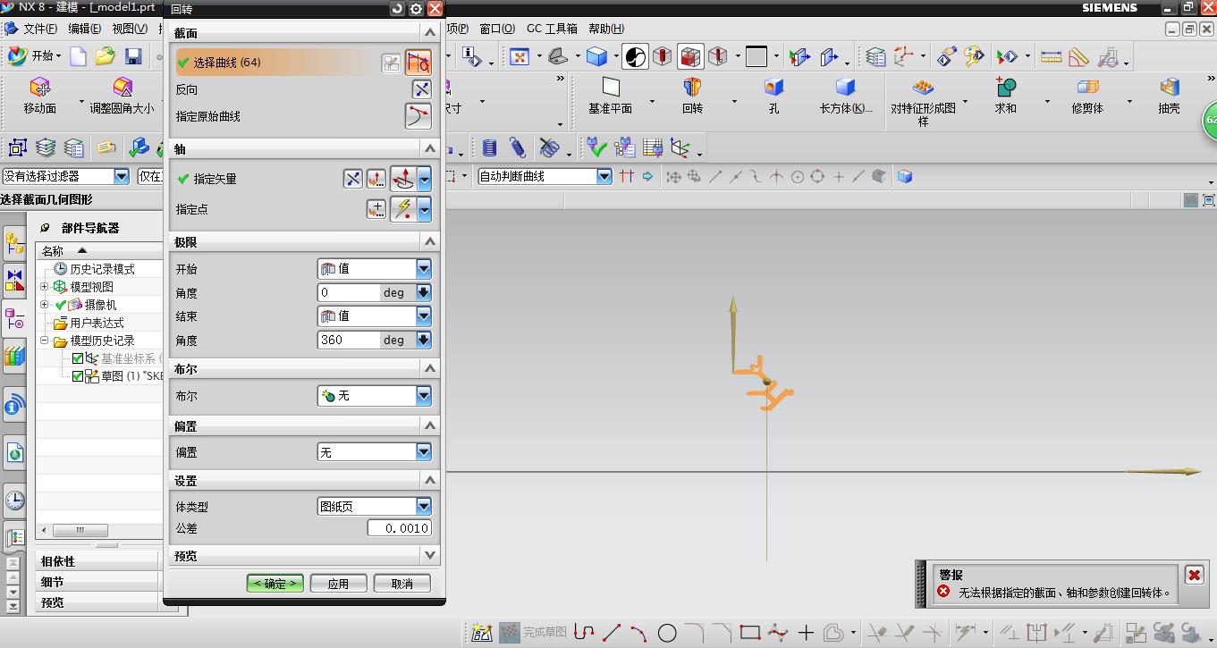Click the Hole (孔) feature icon
1217x648 pixels.
[x=773, y=88]
